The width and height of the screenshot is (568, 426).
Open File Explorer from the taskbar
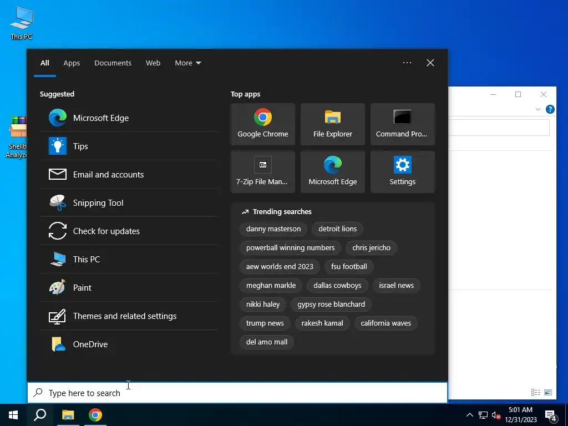(68, 415)
